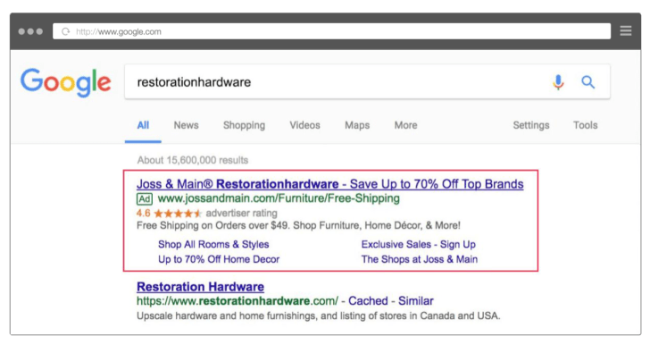
Task: Click the 4.6 advertiser rating text
Action: [207, 214]
